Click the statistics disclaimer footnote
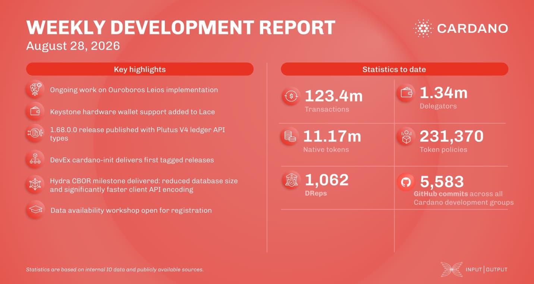Image resolution: width=534 pixels, height=284 pixels. coord(115,269)
